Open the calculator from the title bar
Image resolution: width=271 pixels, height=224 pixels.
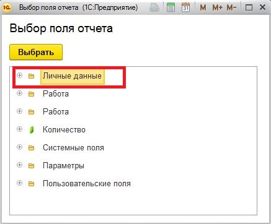coord(171,7)
